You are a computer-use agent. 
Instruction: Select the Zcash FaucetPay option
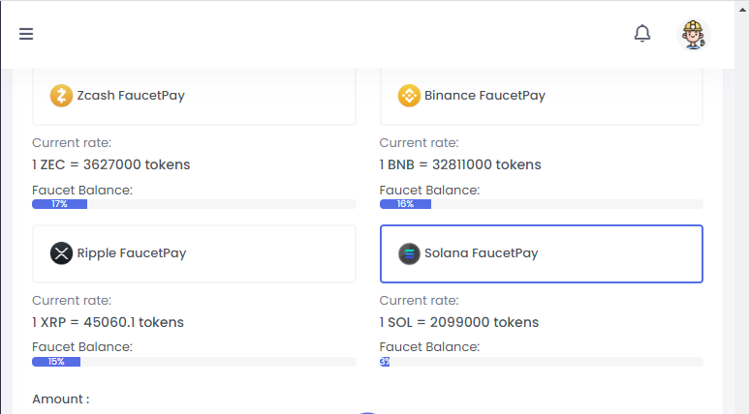coord(194,97)
